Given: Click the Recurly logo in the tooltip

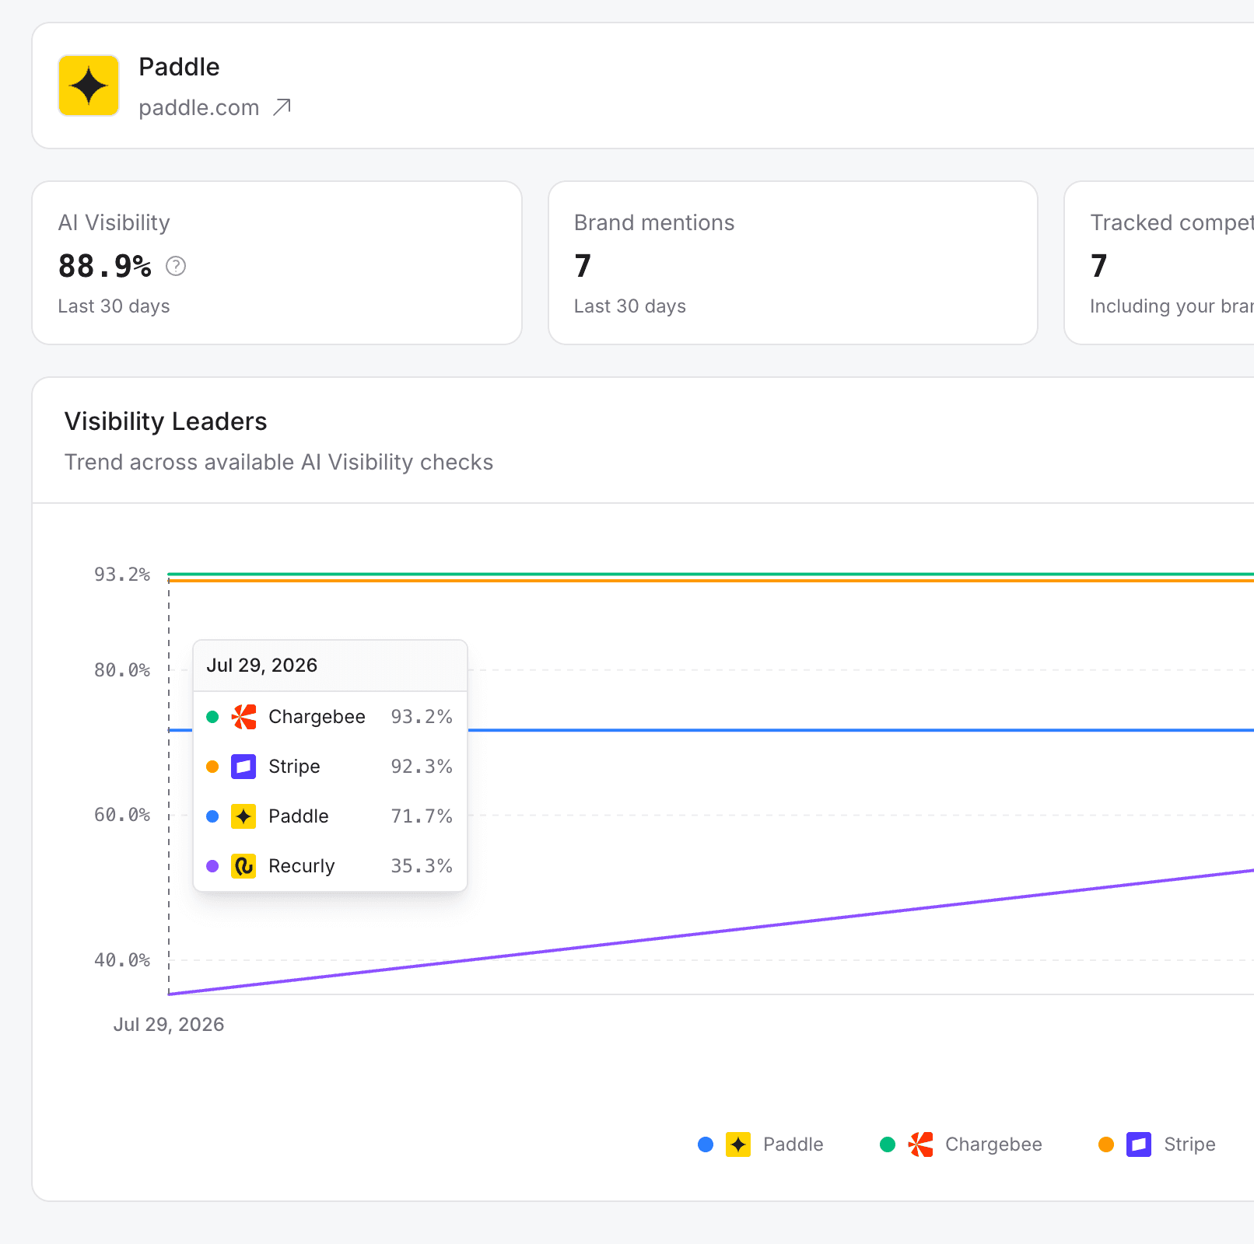Looking at the screenshot, I should pos(243,866).
